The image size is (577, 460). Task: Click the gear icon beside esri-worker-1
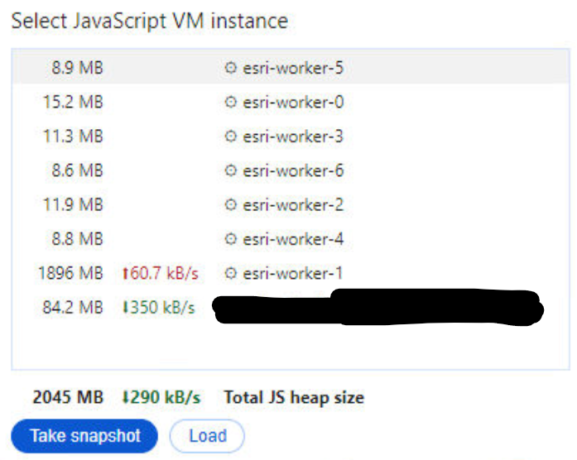coord(230,274)
